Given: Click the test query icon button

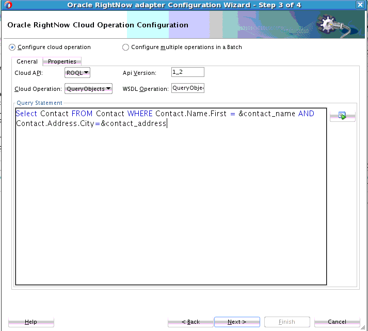Looking at the screenshot, I should point(342,116).
